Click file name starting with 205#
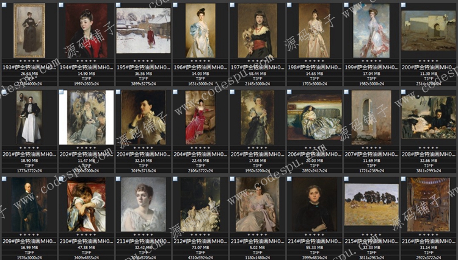 click(x=257, y=154)
